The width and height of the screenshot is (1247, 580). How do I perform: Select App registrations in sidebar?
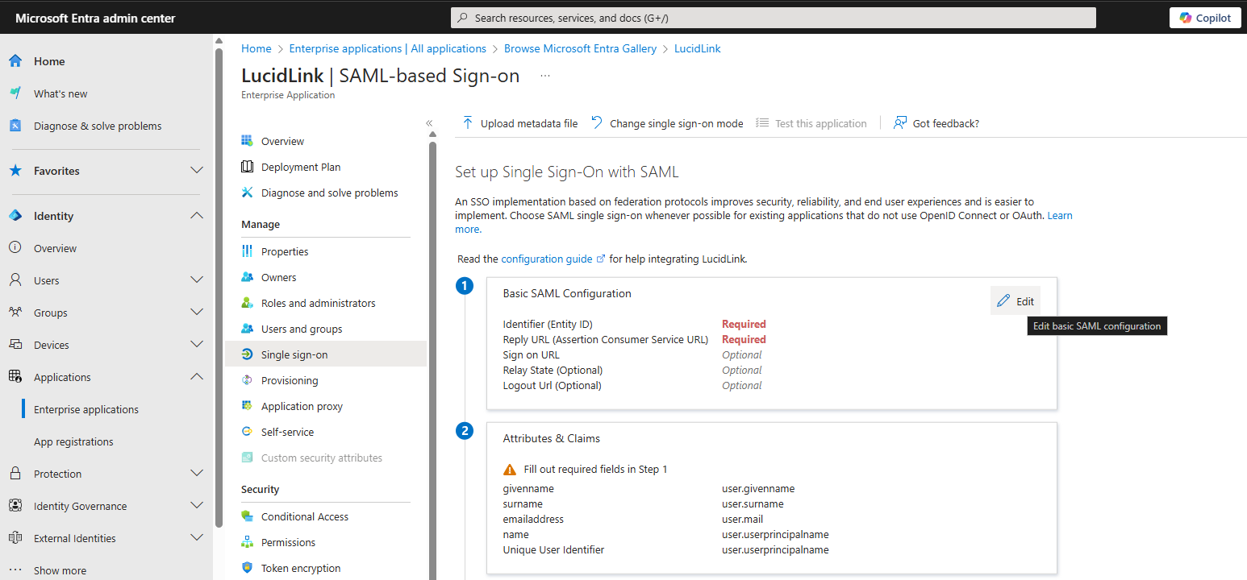point(73,441)
